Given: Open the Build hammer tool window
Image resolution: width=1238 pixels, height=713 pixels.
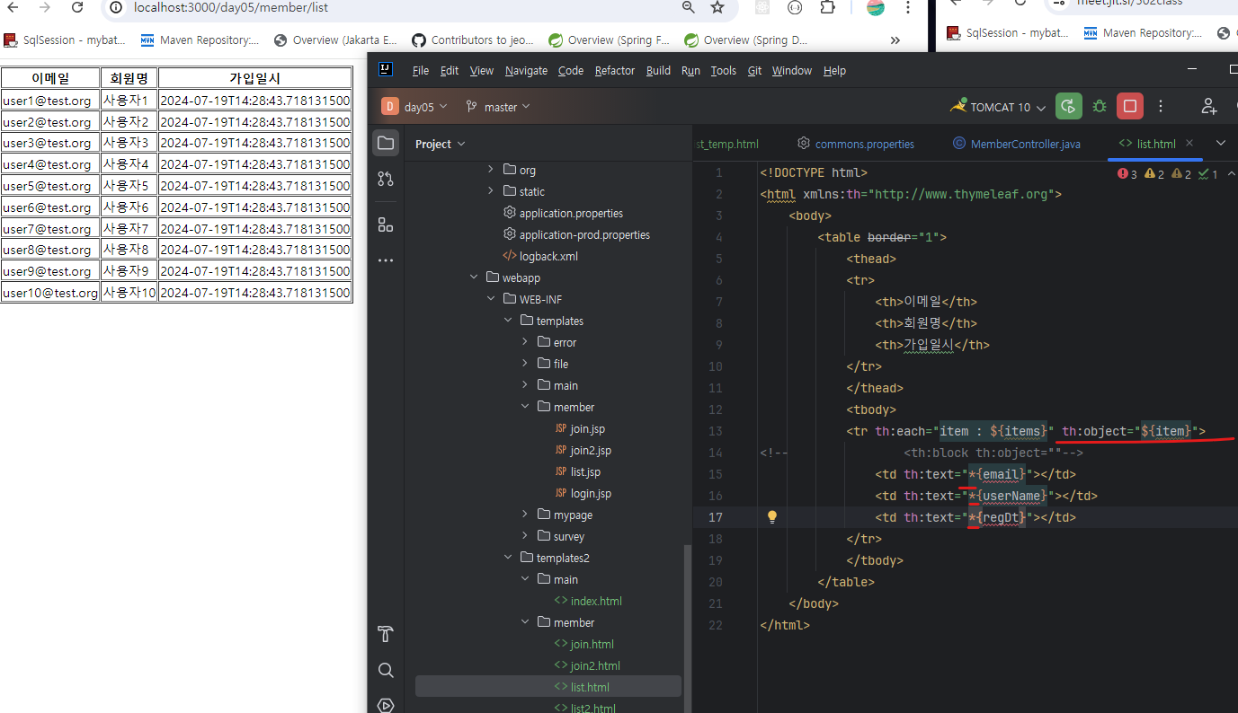Looking at the screenshot, I should pyautogui.click(x=386, y=634).
